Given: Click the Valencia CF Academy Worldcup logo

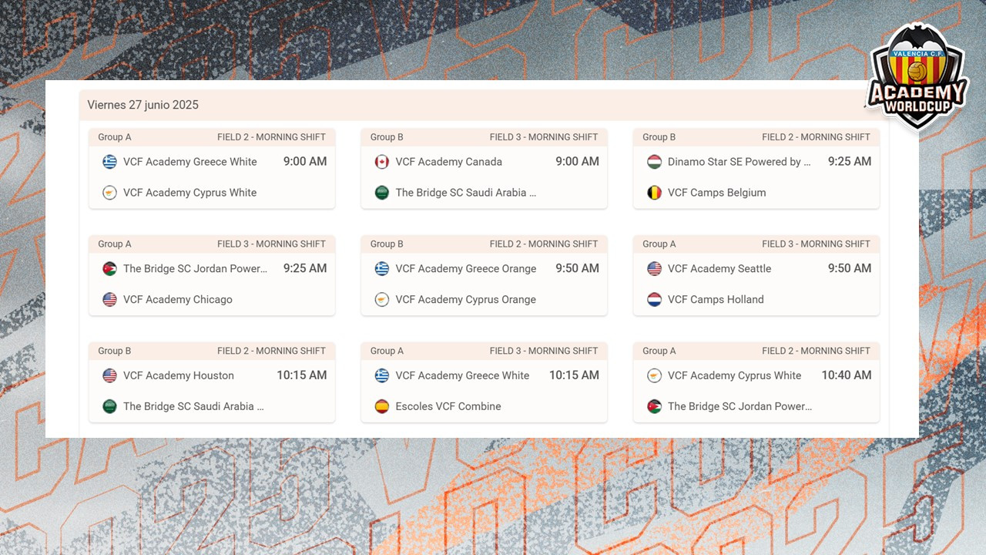Looking at the screenshot, I should tap(917, 77).
